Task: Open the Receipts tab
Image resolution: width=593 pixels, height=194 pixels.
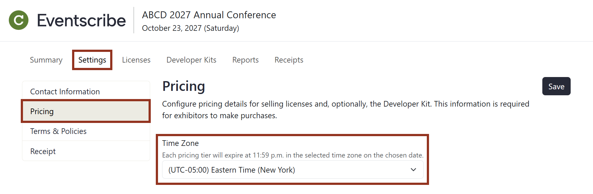Action: coord(288,60)
